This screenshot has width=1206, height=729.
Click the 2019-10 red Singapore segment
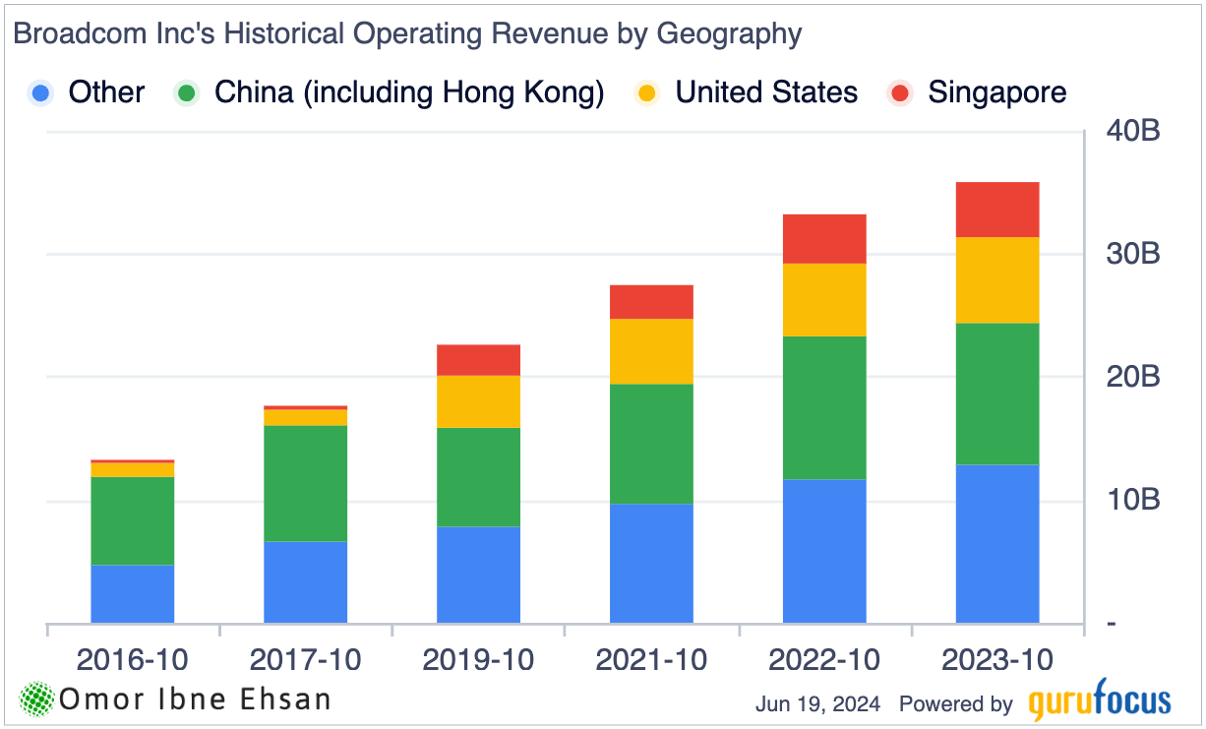tap(479, 360)
